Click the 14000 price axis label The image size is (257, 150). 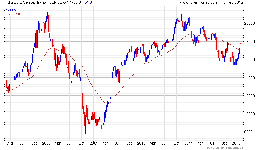click(250, 78)
